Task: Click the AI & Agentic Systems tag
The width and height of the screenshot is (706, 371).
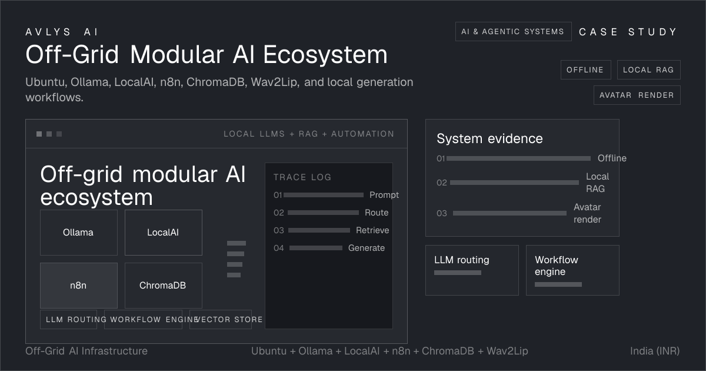Action: tap(513, 32)
